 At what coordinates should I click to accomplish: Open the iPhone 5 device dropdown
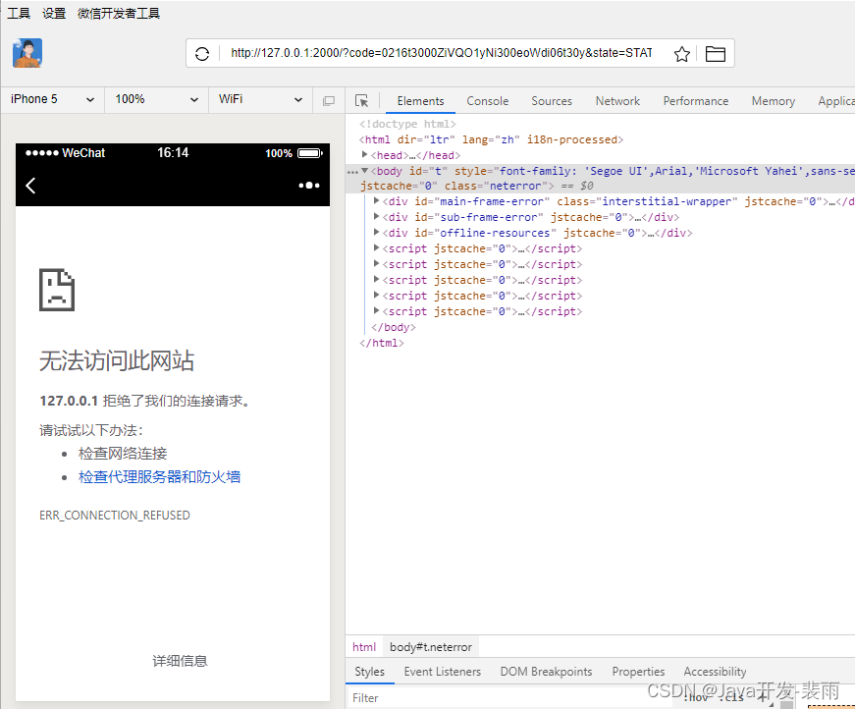[52, 99]
